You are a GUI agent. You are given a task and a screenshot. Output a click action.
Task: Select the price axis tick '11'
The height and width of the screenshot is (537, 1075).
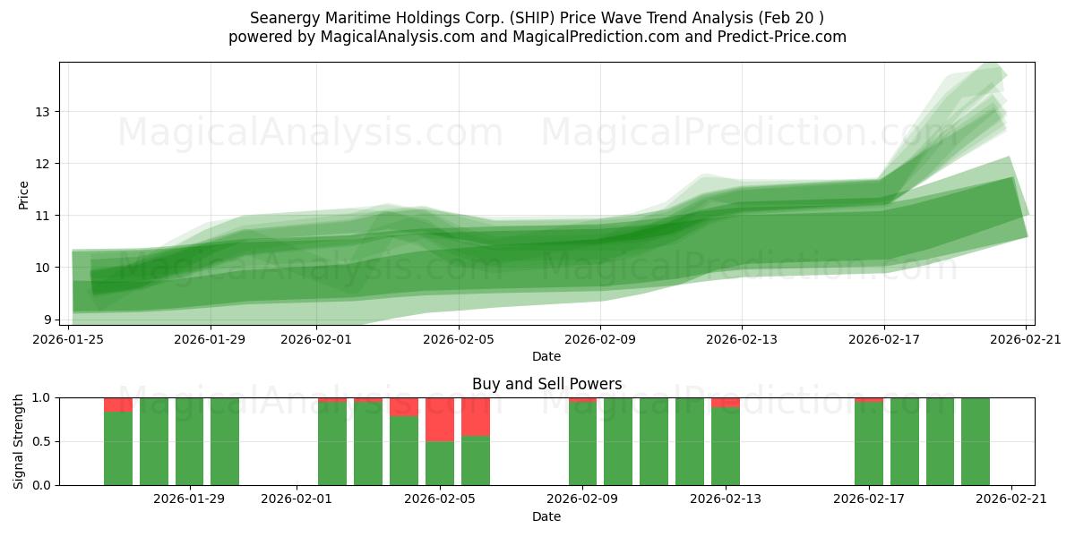point(44,216)
